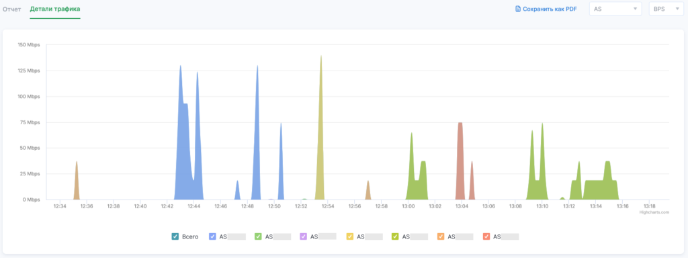Toggle the bright green AS legend checkbox
688x258 pixels.
[x=259, y=236]
